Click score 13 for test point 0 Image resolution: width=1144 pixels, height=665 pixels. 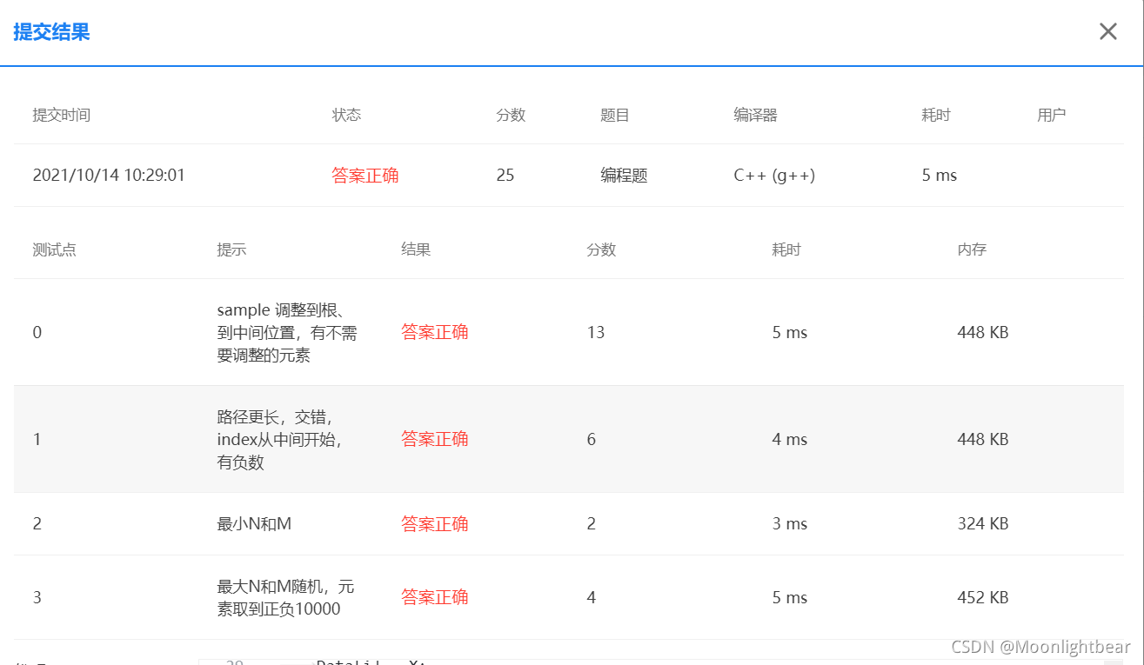pyautogui.click(x=596, y=332)
